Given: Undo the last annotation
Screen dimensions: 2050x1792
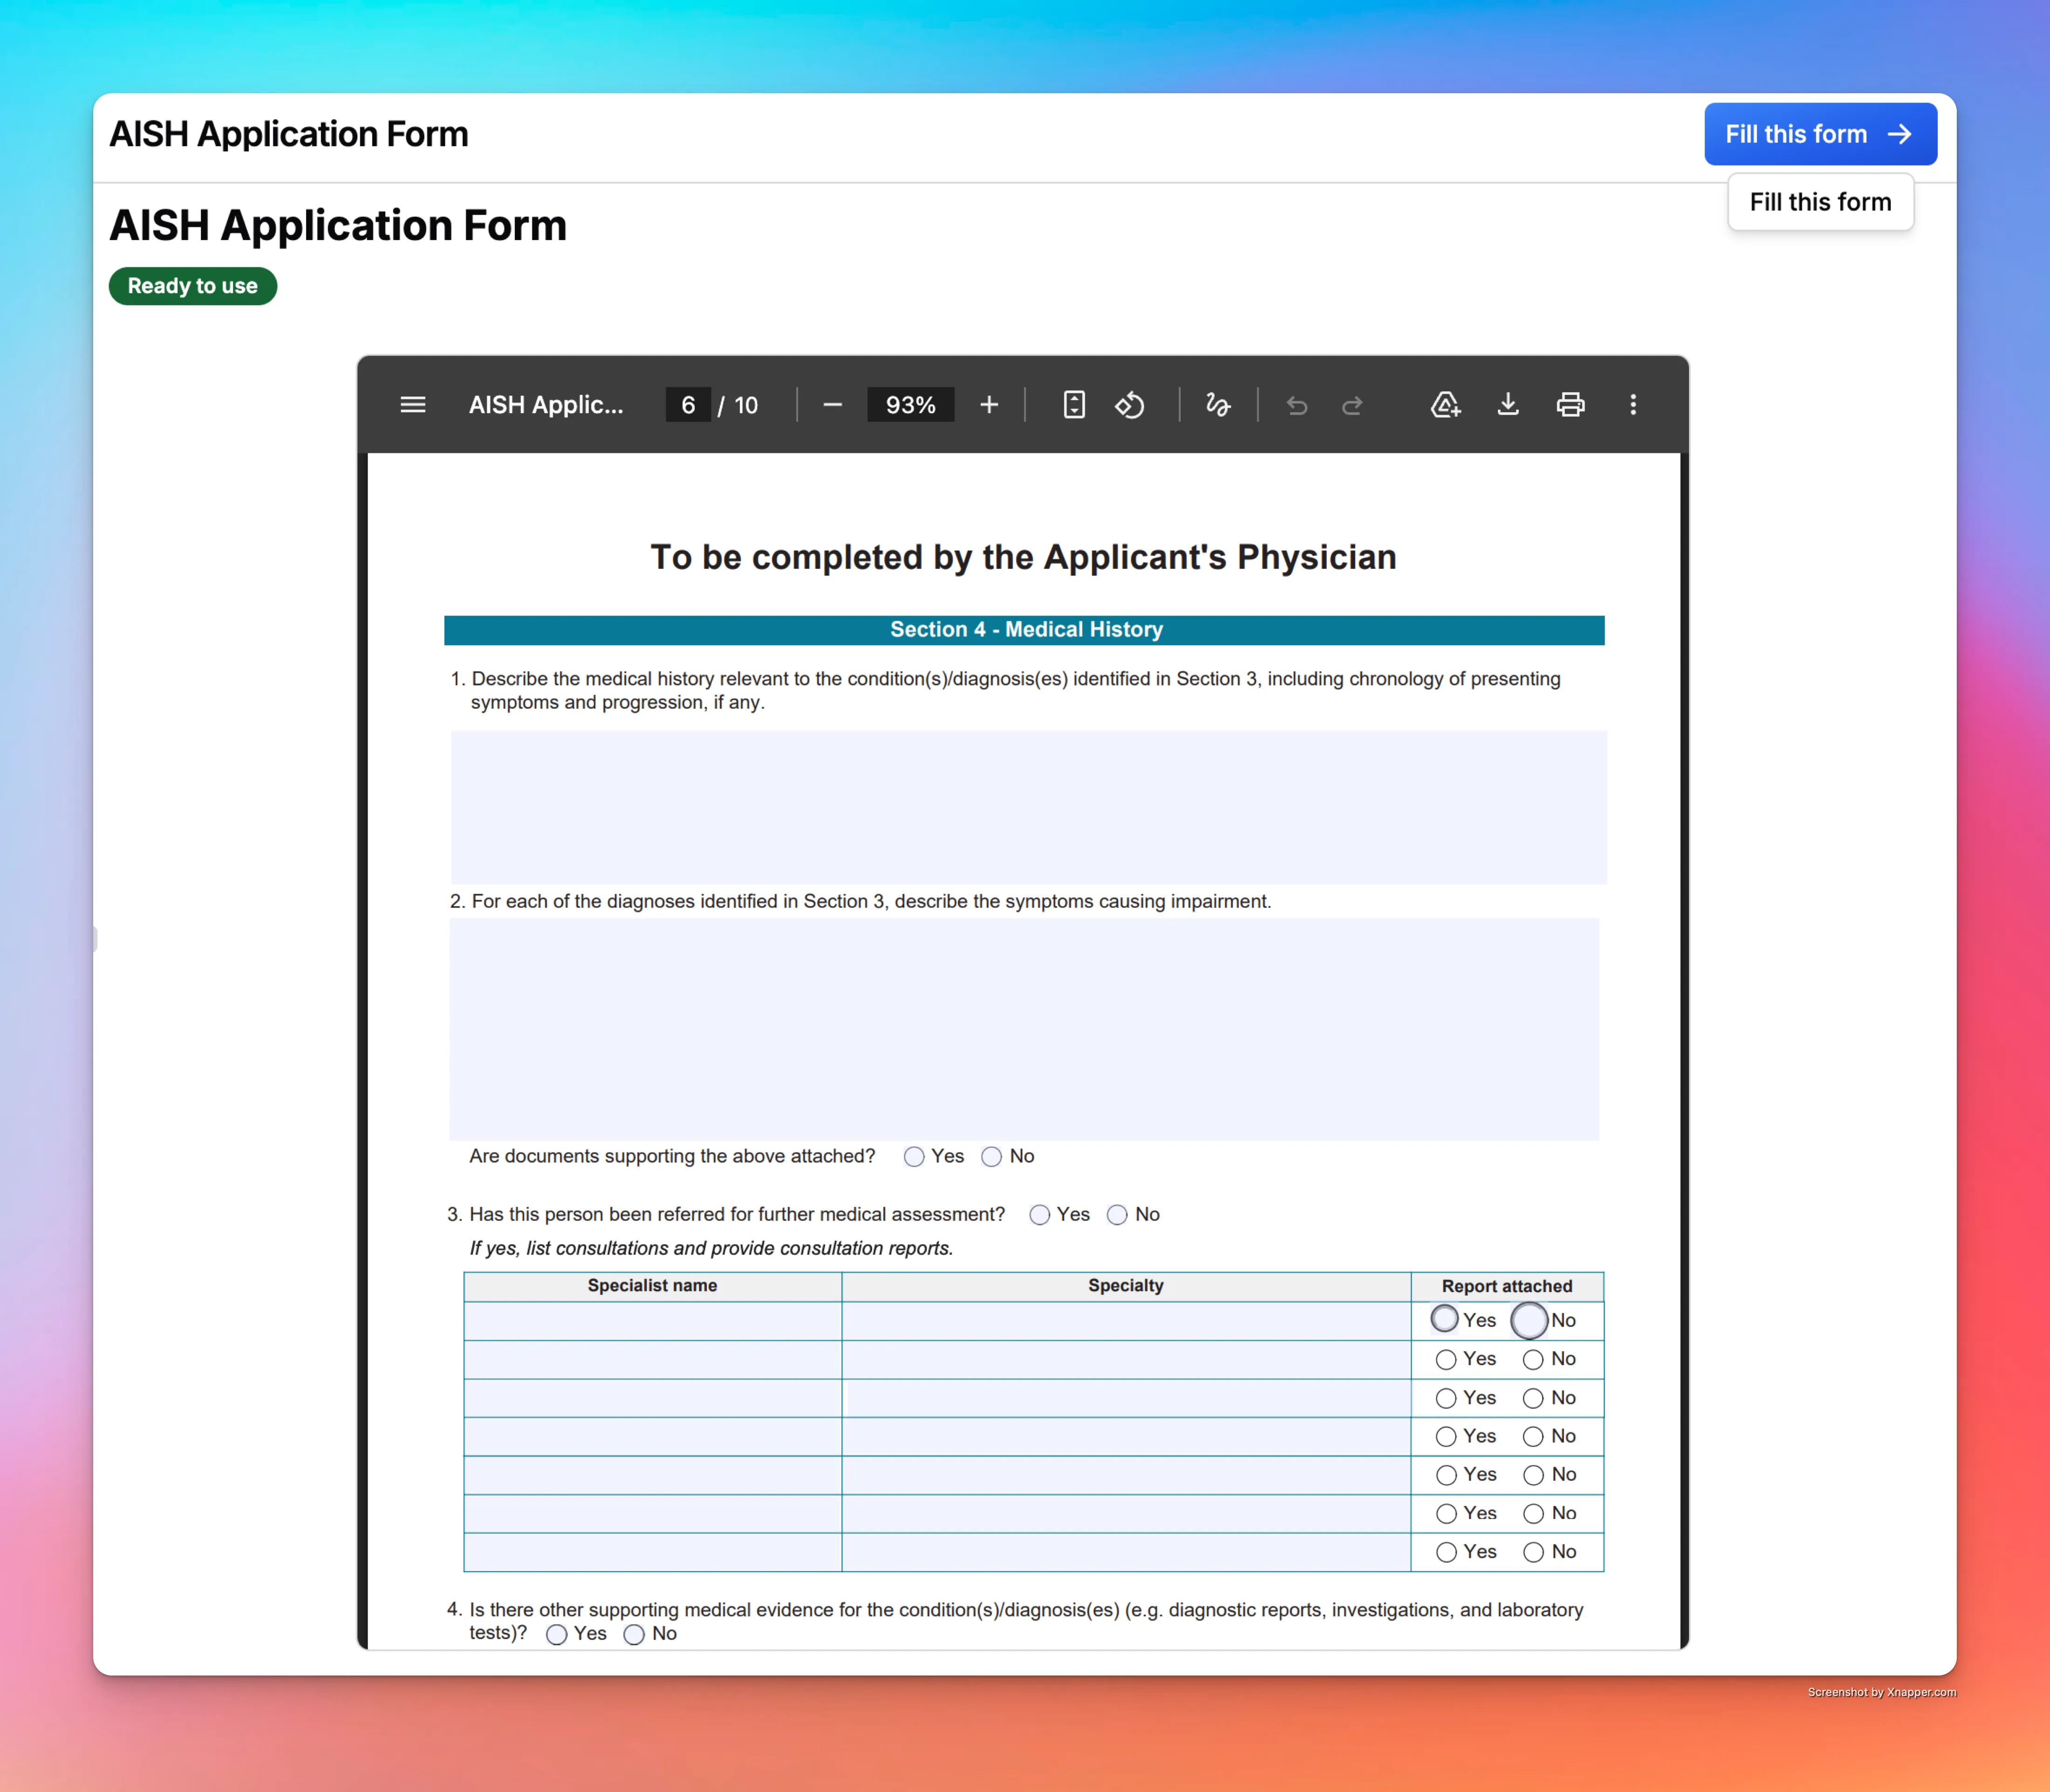Looking at the screenshot, I should tap(1297, 405).
